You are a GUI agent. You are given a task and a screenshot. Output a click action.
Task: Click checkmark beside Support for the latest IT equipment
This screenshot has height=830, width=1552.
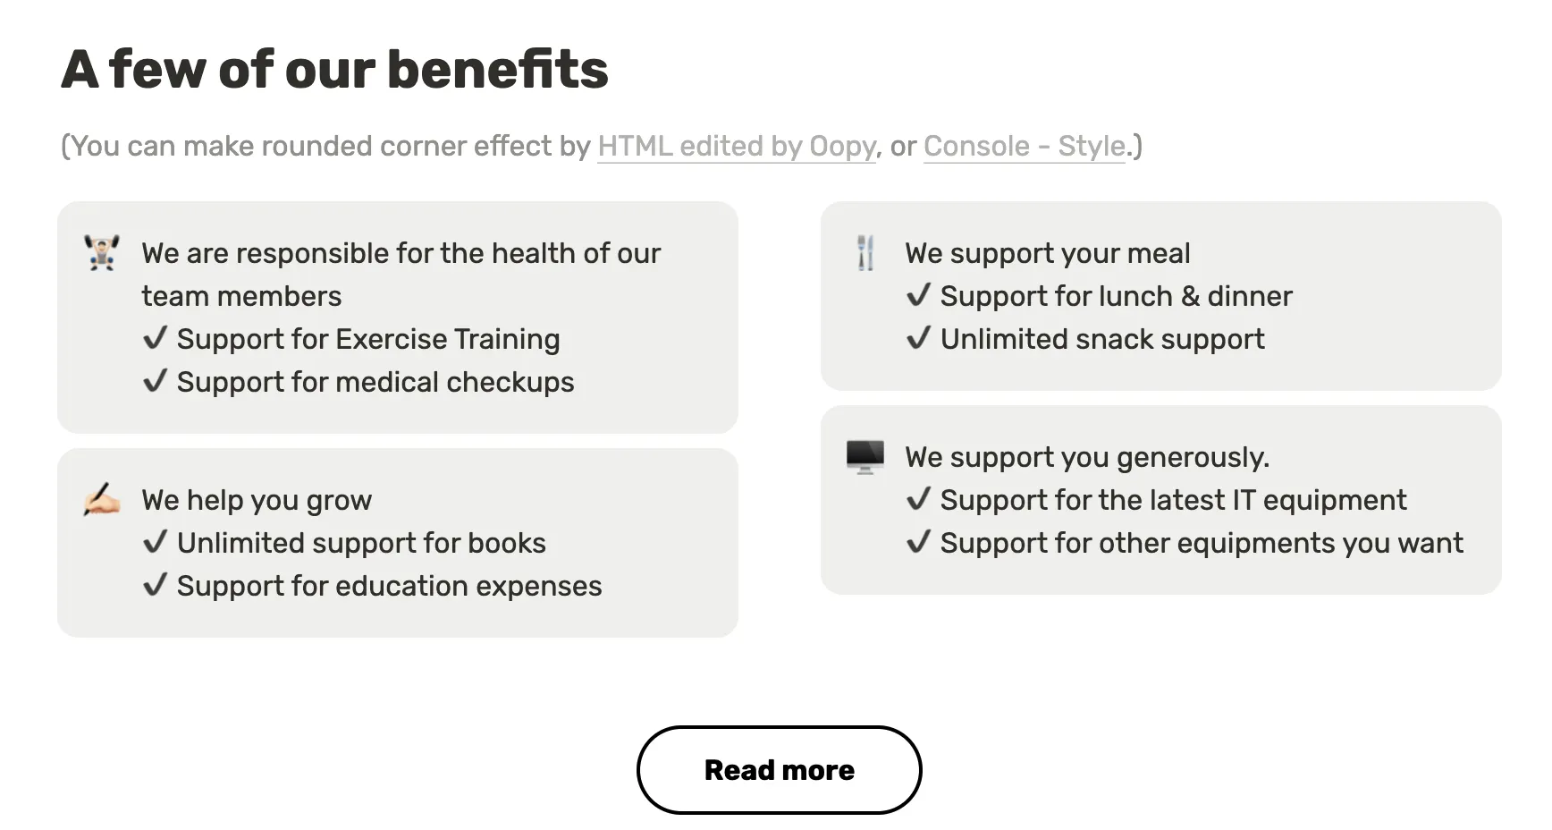[x=918, y=499]
